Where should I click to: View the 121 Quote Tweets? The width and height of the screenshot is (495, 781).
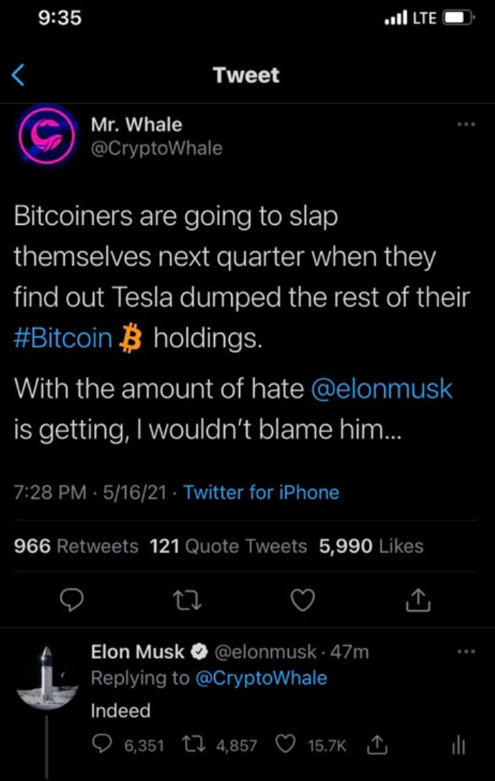(x=228, y=546)
